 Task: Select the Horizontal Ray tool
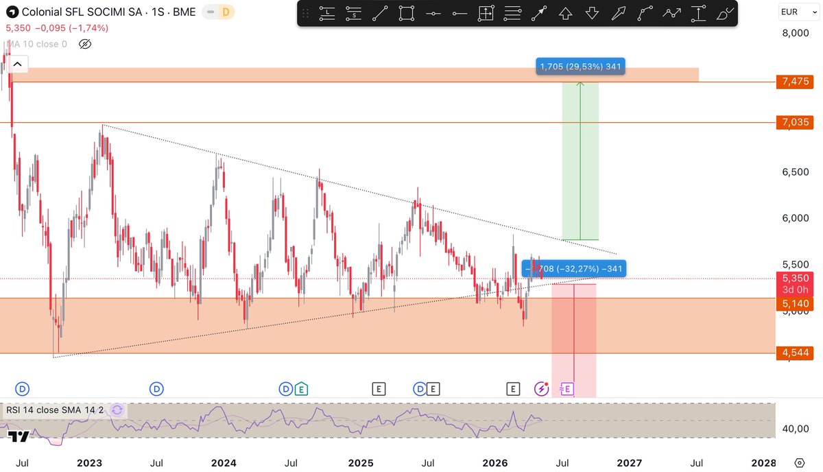[x=460, y=13]
